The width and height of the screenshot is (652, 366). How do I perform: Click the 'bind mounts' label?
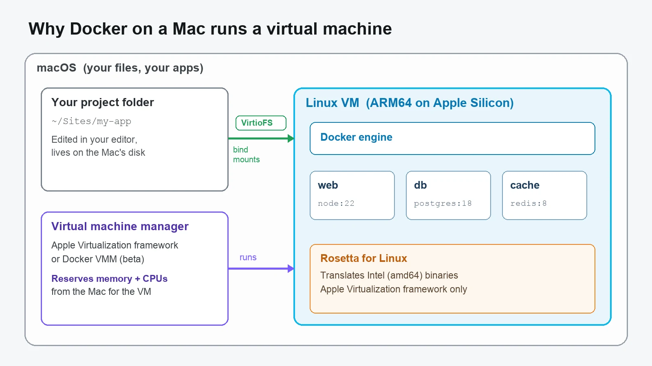tap(246, 155)
